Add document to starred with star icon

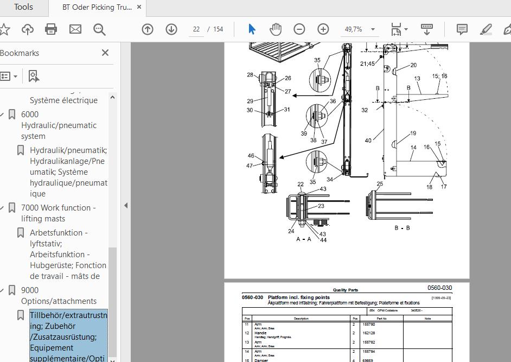tap(4, 30)
